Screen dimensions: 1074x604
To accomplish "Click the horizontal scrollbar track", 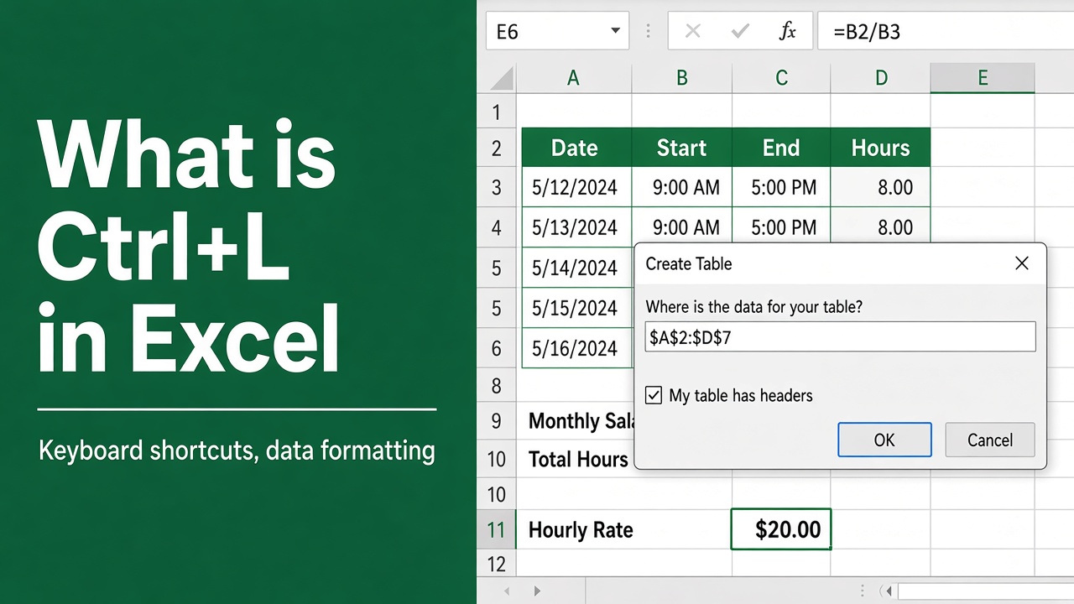I will click(x=986, y=591).
